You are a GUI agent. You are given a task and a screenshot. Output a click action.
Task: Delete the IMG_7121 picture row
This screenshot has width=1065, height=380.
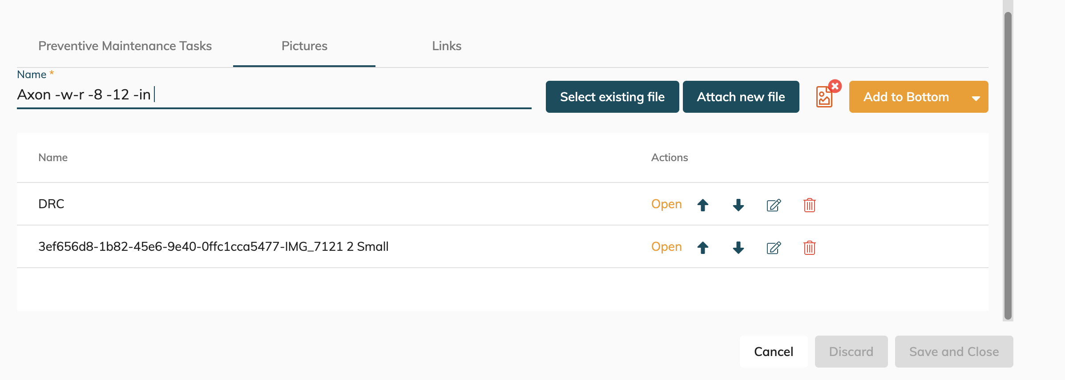(x=809, y=248)
